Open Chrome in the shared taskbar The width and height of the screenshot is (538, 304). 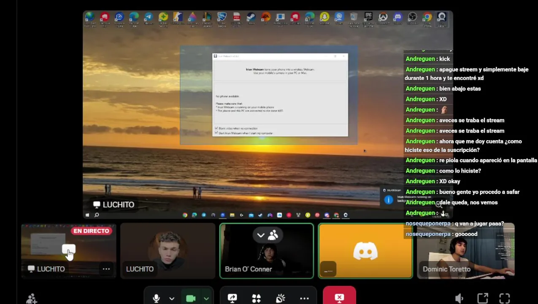click(x=185, y=215)
